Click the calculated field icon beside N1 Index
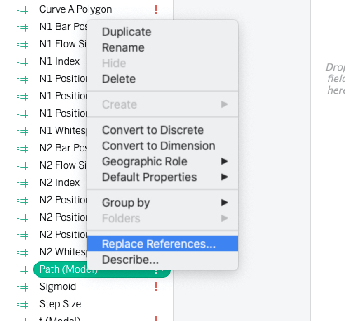 point(23,62)
